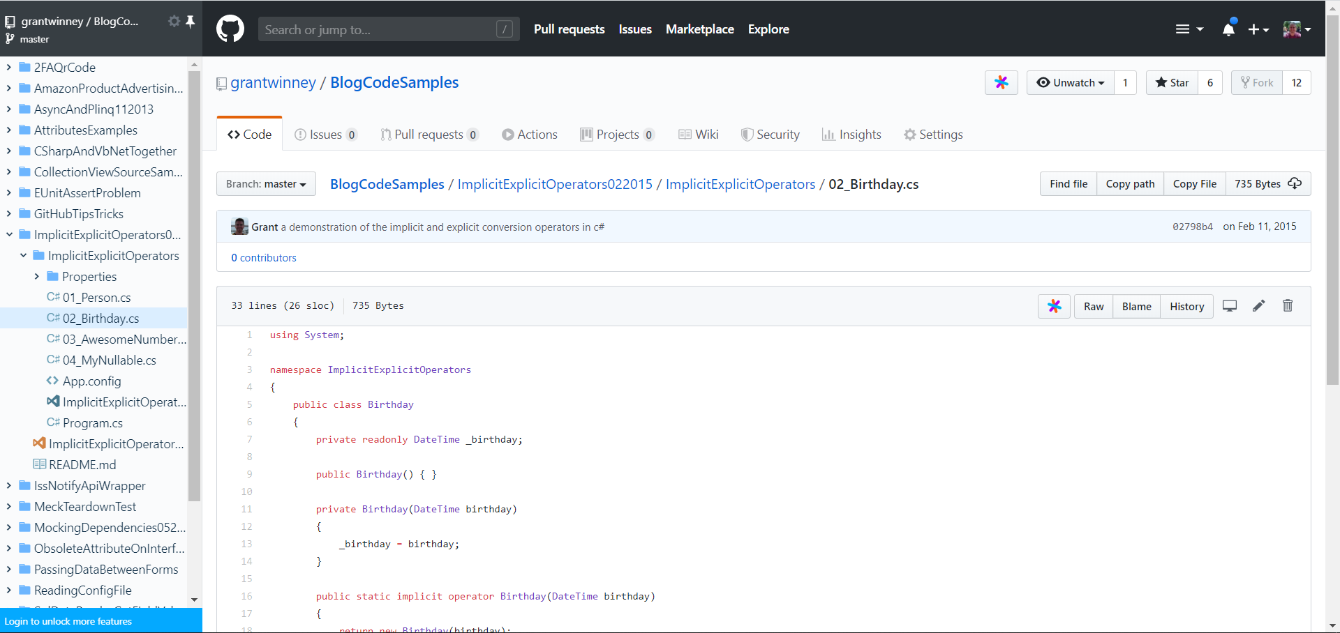The image size is (1340, 633).
Task: Expand the Properties folder in tree
Action: click(37, 277)
